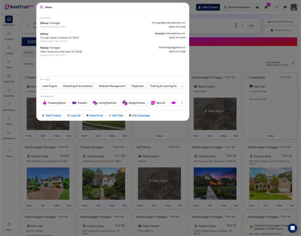
Task: Select Stacey Finnegan sfinnegan@insiderealestate.com contact
Action: (x=113, y=25)
